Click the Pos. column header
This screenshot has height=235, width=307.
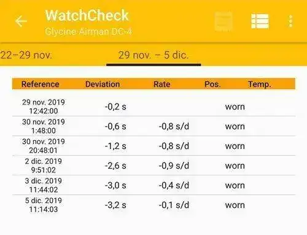(x=212, y=84)
